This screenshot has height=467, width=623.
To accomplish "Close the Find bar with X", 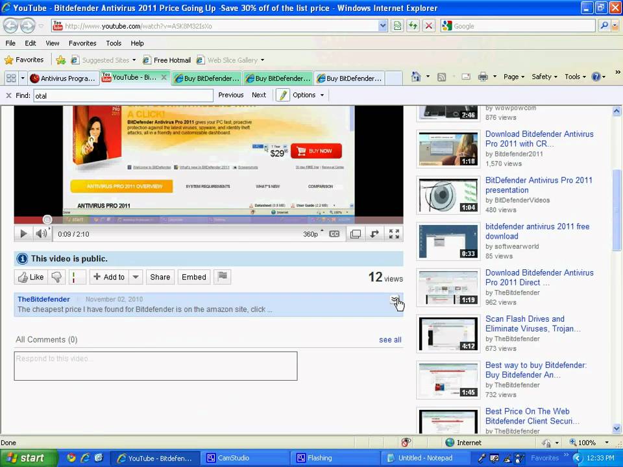I will [8, 95].
